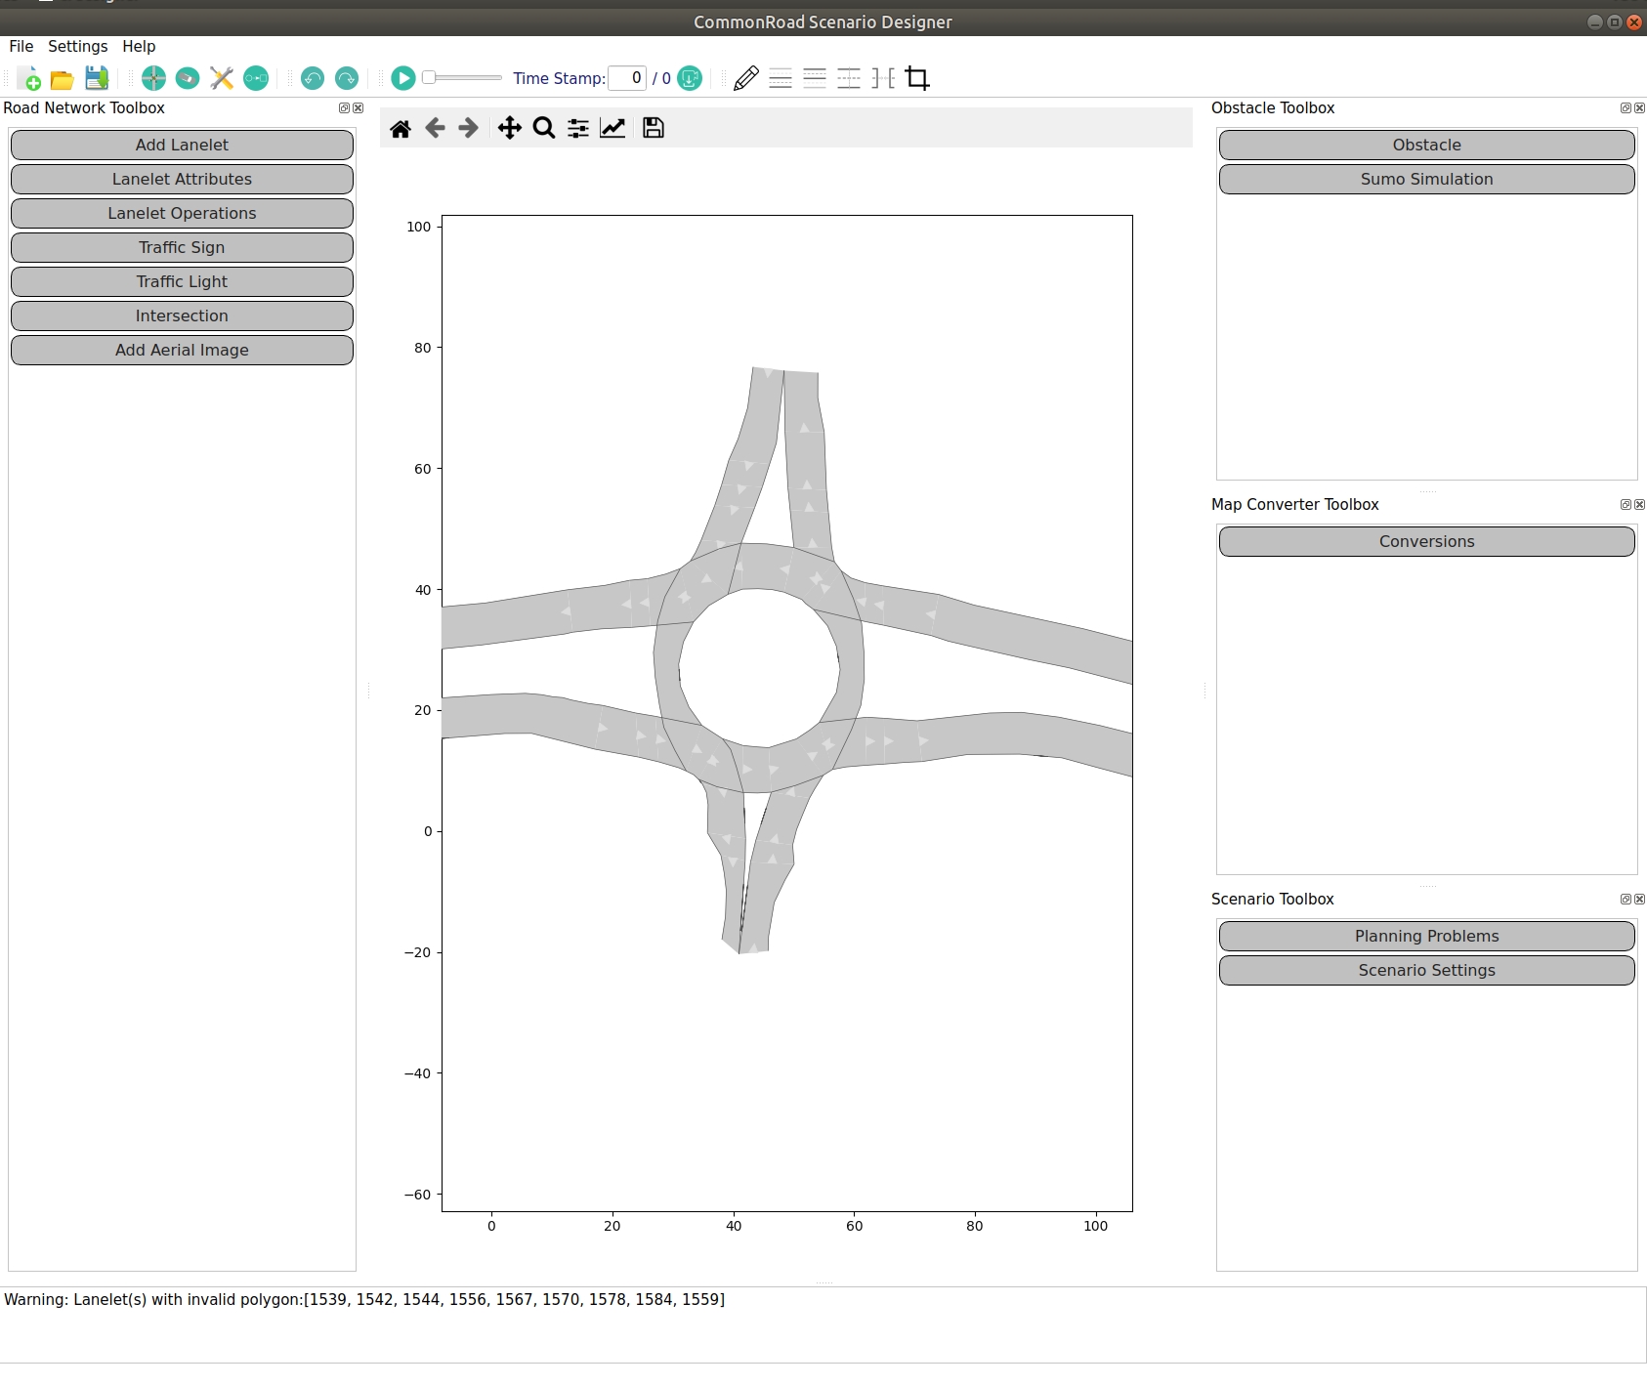1647x1386 pixels.
Task: Click the undo arrow icon
Action: click(x=313, y=78)
